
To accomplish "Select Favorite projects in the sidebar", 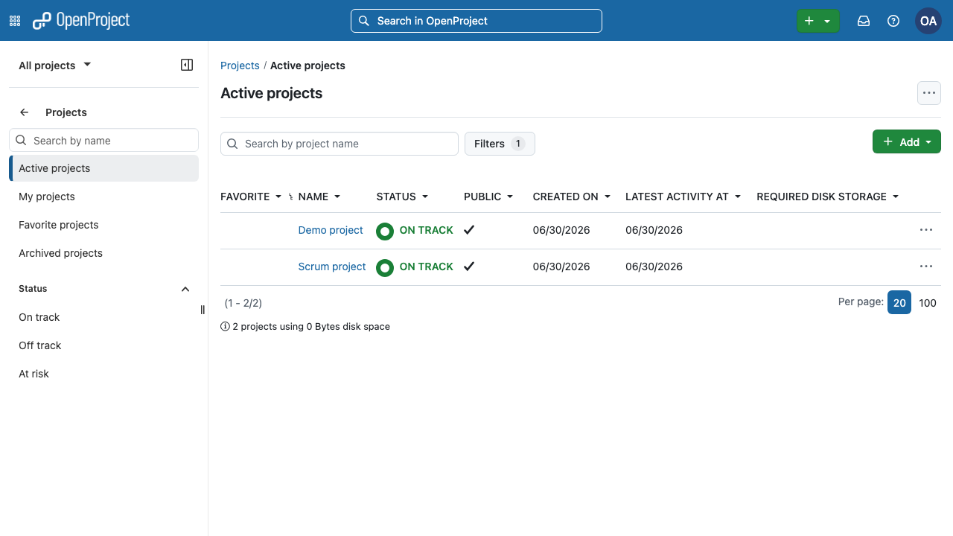I will (103, 225).
